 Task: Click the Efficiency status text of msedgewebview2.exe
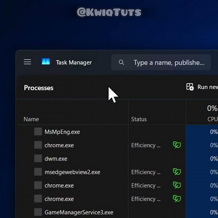[146, 172]
